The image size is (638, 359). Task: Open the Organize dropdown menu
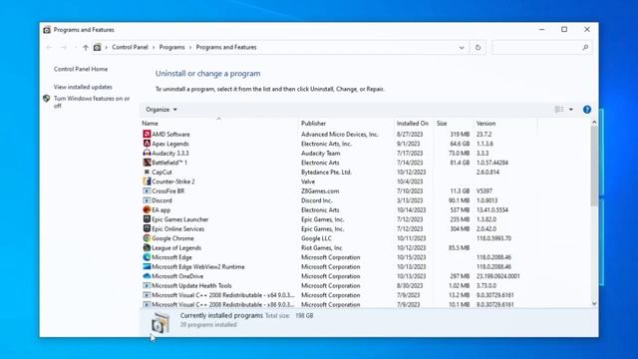point(161,110)
